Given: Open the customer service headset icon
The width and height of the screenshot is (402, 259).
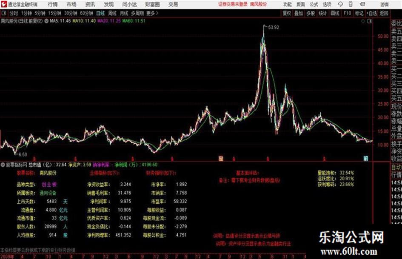Looking at the screenshot, I should (340, 4).
